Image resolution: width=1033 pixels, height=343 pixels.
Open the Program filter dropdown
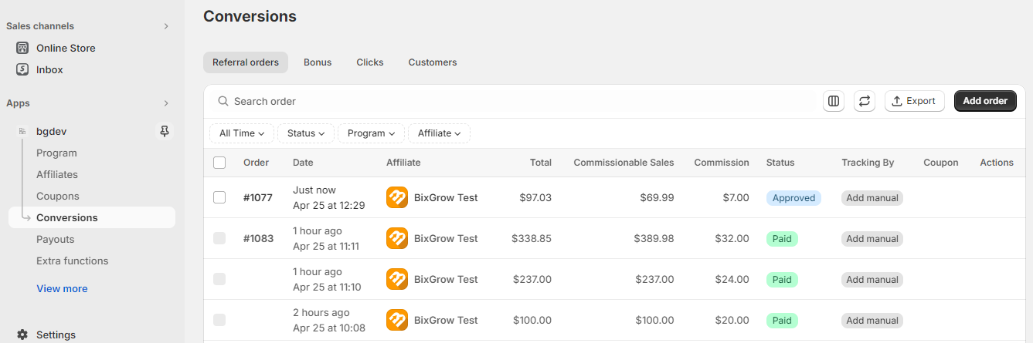(371, 133)
